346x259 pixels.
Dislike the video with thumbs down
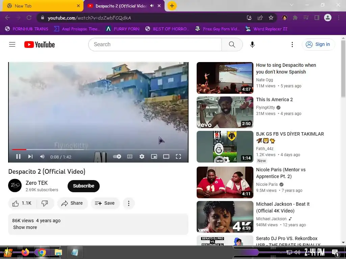point(45,203)
